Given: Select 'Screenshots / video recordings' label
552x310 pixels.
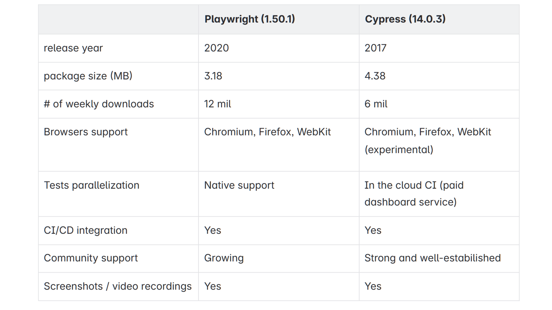Looking at the screenshot, I should (118, 286).
